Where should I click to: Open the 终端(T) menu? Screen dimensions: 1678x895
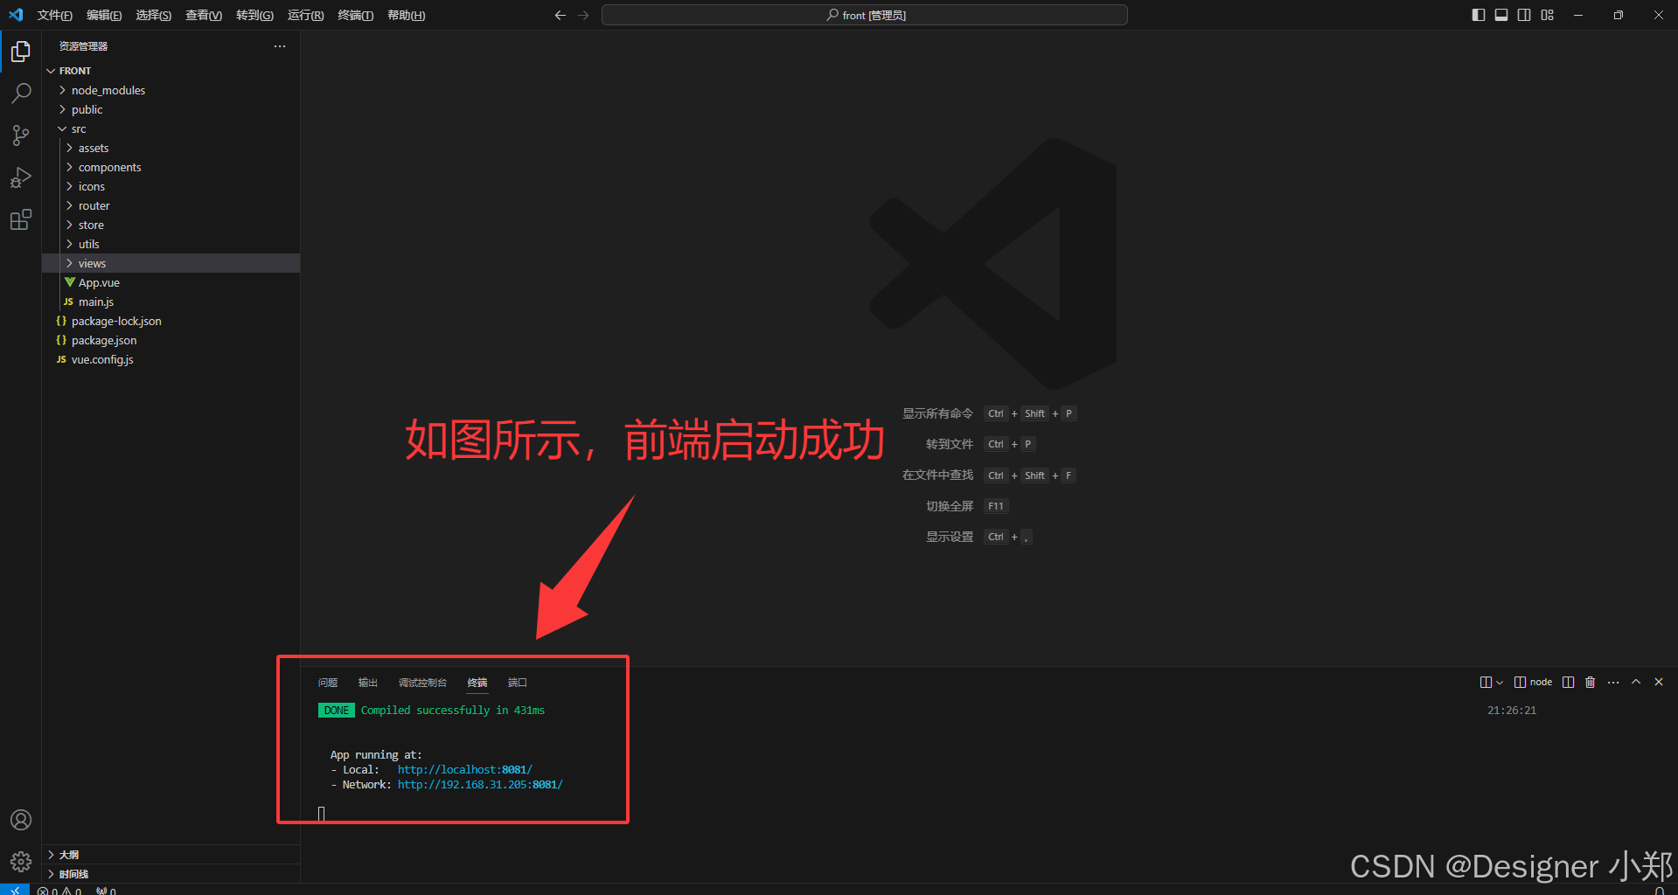(x=354, y=15)
